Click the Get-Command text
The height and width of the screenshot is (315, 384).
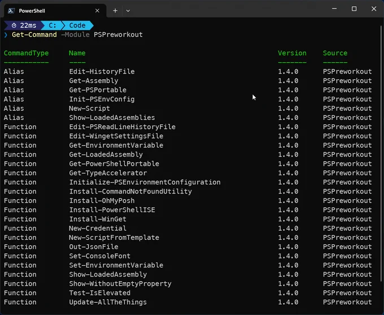tap(34, 34)
